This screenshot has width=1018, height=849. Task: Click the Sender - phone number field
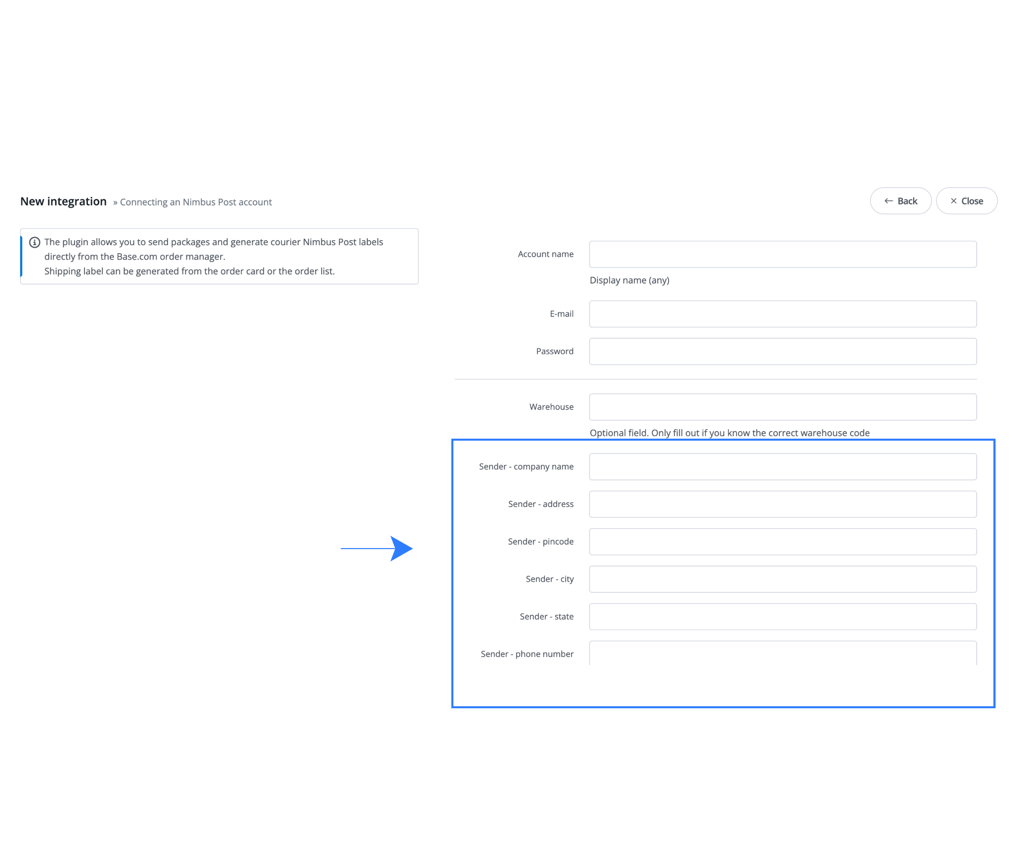pyautogui.click(x=783, y=654)
